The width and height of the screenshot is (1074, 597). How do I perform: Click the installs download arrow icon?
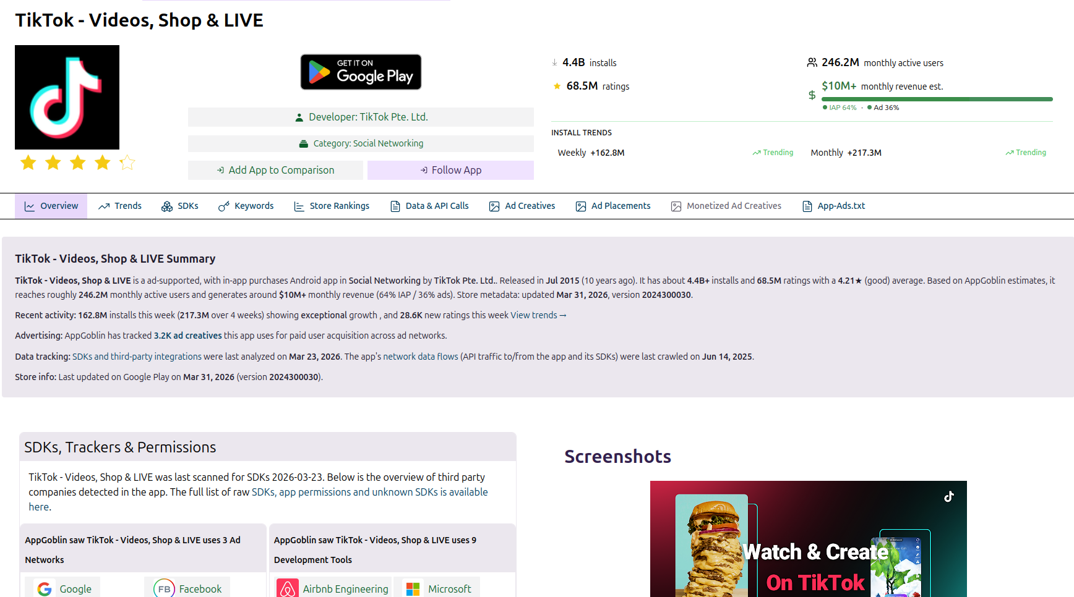pos(554,62)
